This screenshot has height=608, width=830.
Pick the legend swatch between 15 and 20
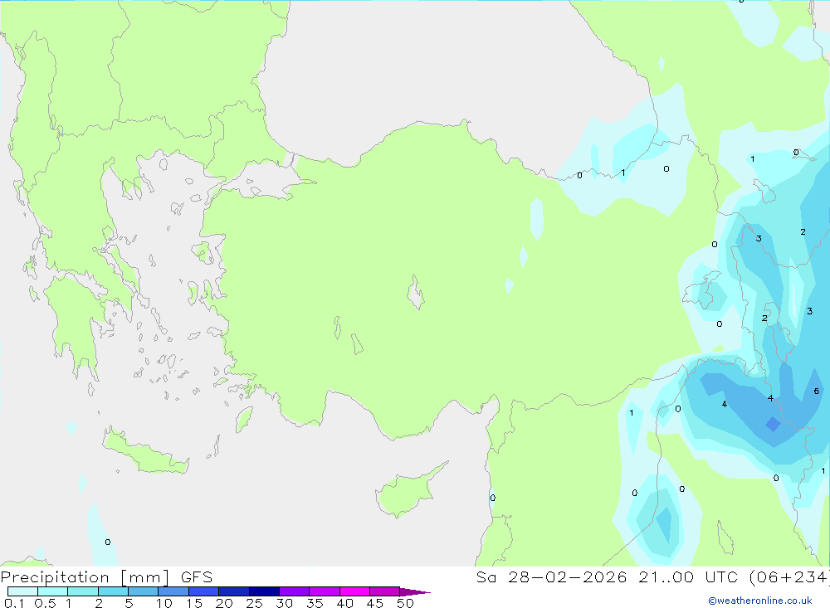[203, 591]
